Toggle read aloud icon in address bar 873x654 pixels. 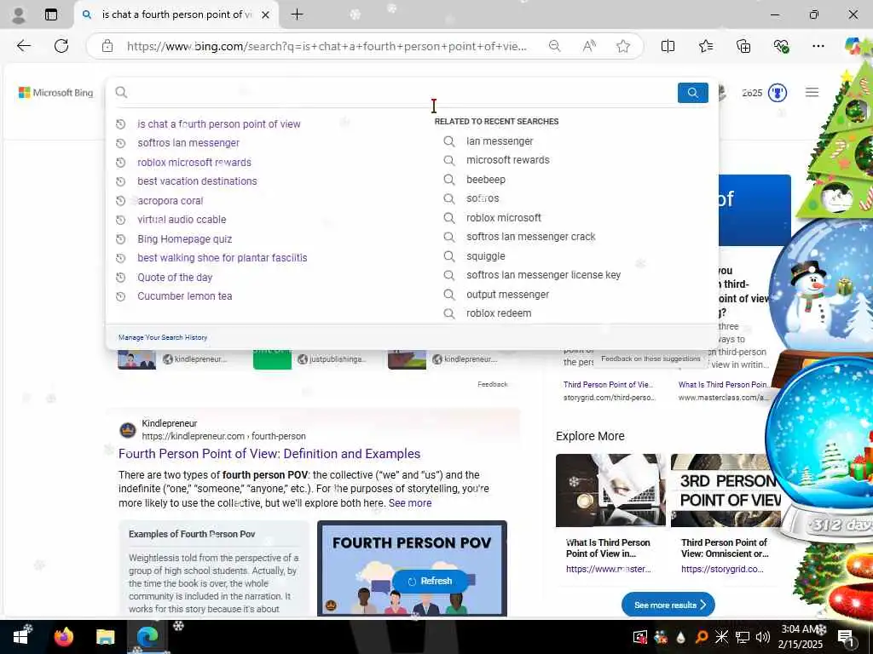point(589,46)
